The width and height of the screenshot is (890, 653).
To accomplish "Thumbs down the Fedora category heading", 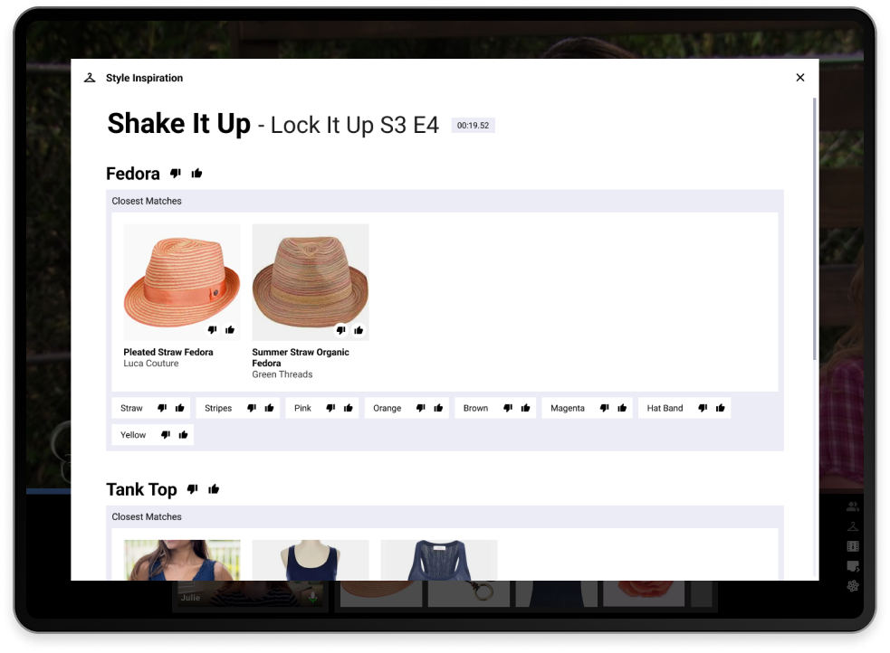I will (x=176, y=174).
